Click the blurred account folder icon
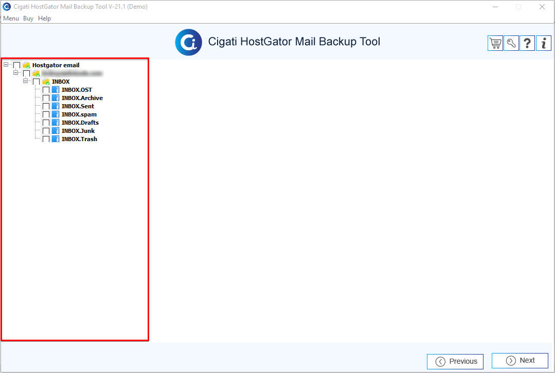Viewport: 555px width, 373px height. click(x=36, y=73)
